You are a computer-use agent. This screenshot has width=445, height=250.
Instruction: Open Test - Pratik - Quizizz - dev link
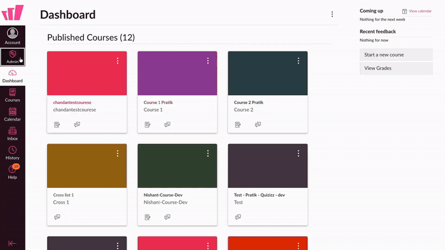click(259, 195)
